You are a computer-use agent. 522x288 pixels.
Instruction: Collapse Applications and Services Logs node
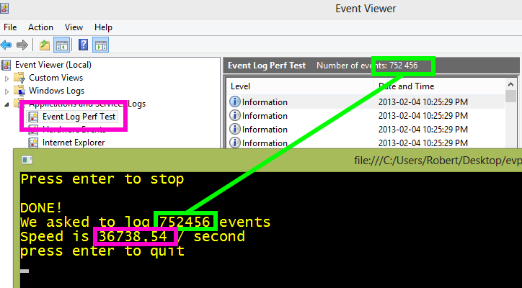pyautogui.click(x=6, y=104)
